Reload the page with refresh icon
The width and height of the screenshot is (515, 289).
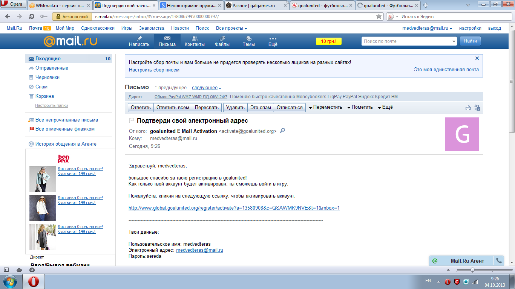tap(32, 17)
